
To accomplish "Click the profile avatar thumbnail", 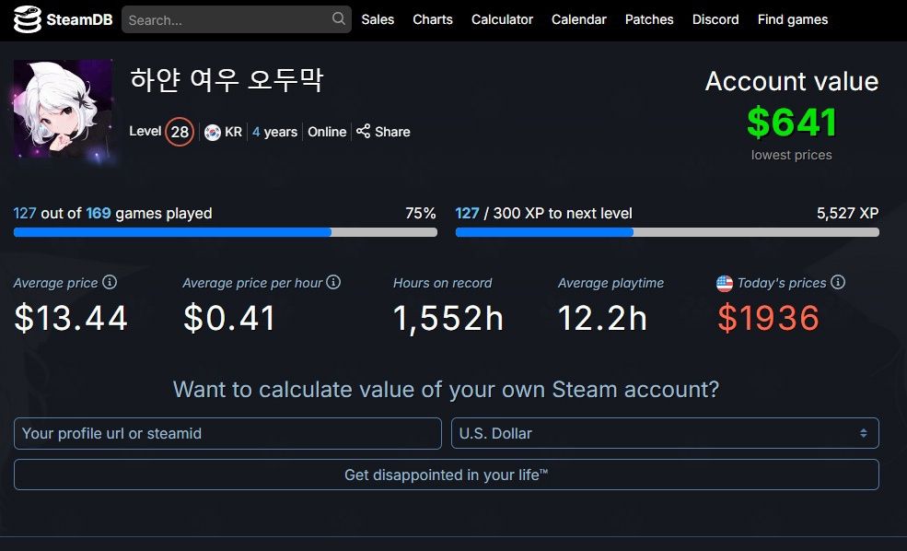I will click(x=63, y=109).
